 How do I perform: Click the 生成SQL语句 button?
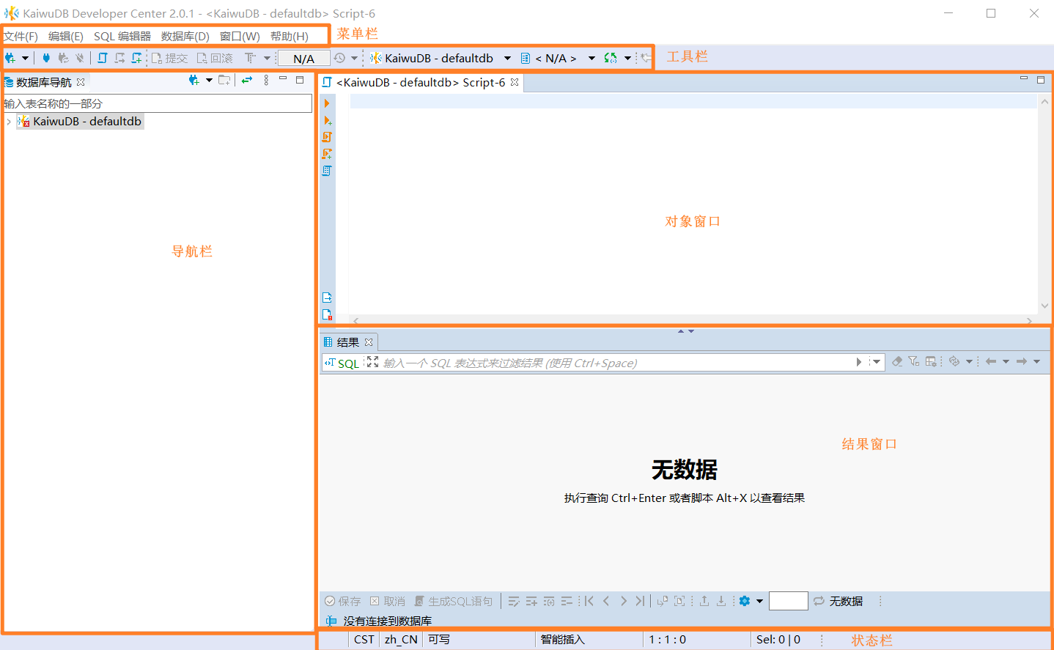pos(453,601)
